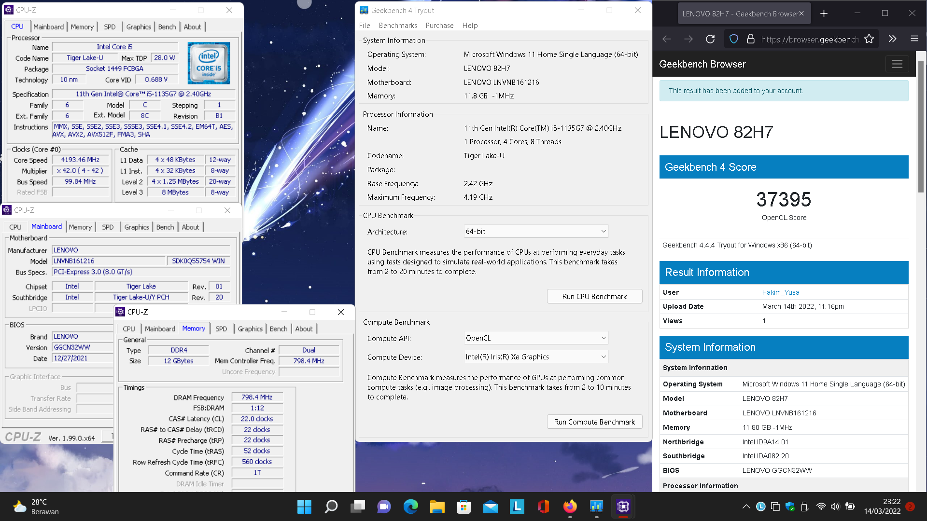Viewport: 927px width, 521px height.
Task: Open the Help menu in Geekbench
Action: (470, 26)
